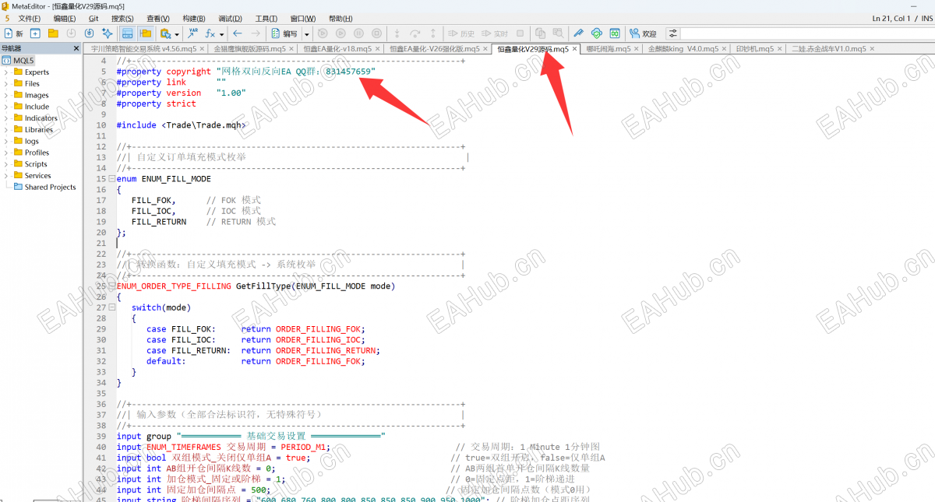The width and height of the screenshot is (935, 502).
Task: Expand the Experts folder in Navigator
Action: point(6,72)
